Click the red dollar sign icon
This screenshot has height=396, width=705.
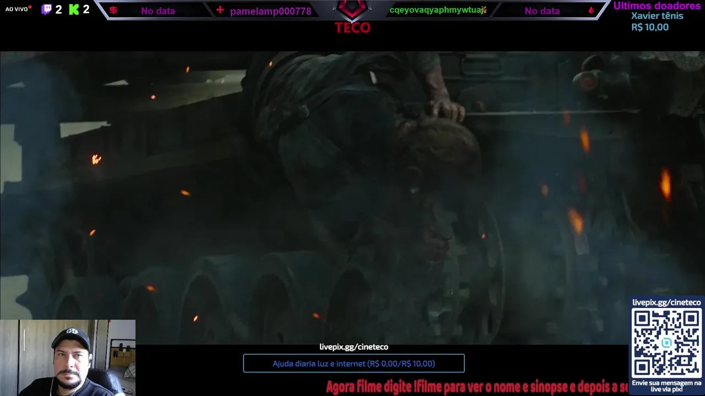113,10
